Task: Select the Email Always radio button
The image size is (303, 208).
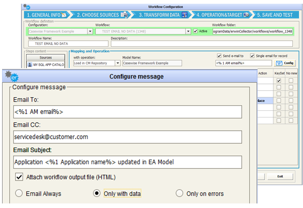Action: click(19, 193)
